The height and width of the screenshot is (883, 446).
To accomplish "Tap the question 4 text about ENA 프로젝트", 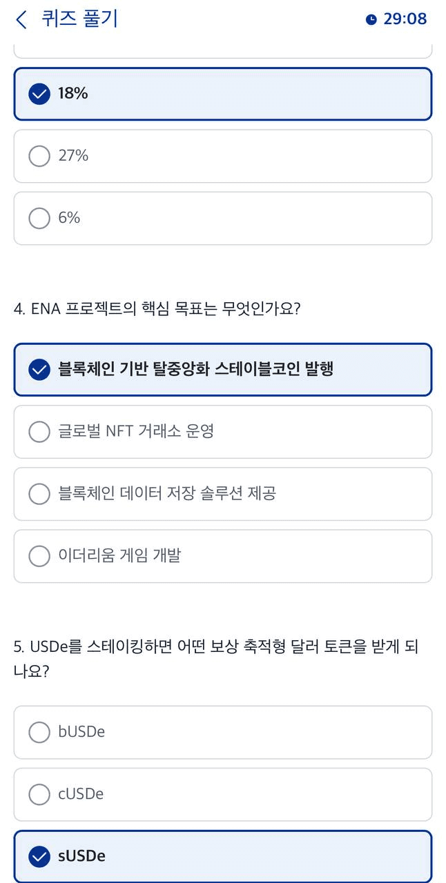I will coord(157,308).
